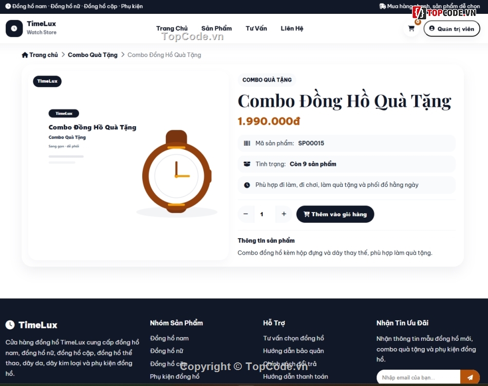Screen dimensions: 488x386
Task: Click the chevron after Trang chủ breadcrumb
Action: (x=63, y=55)
